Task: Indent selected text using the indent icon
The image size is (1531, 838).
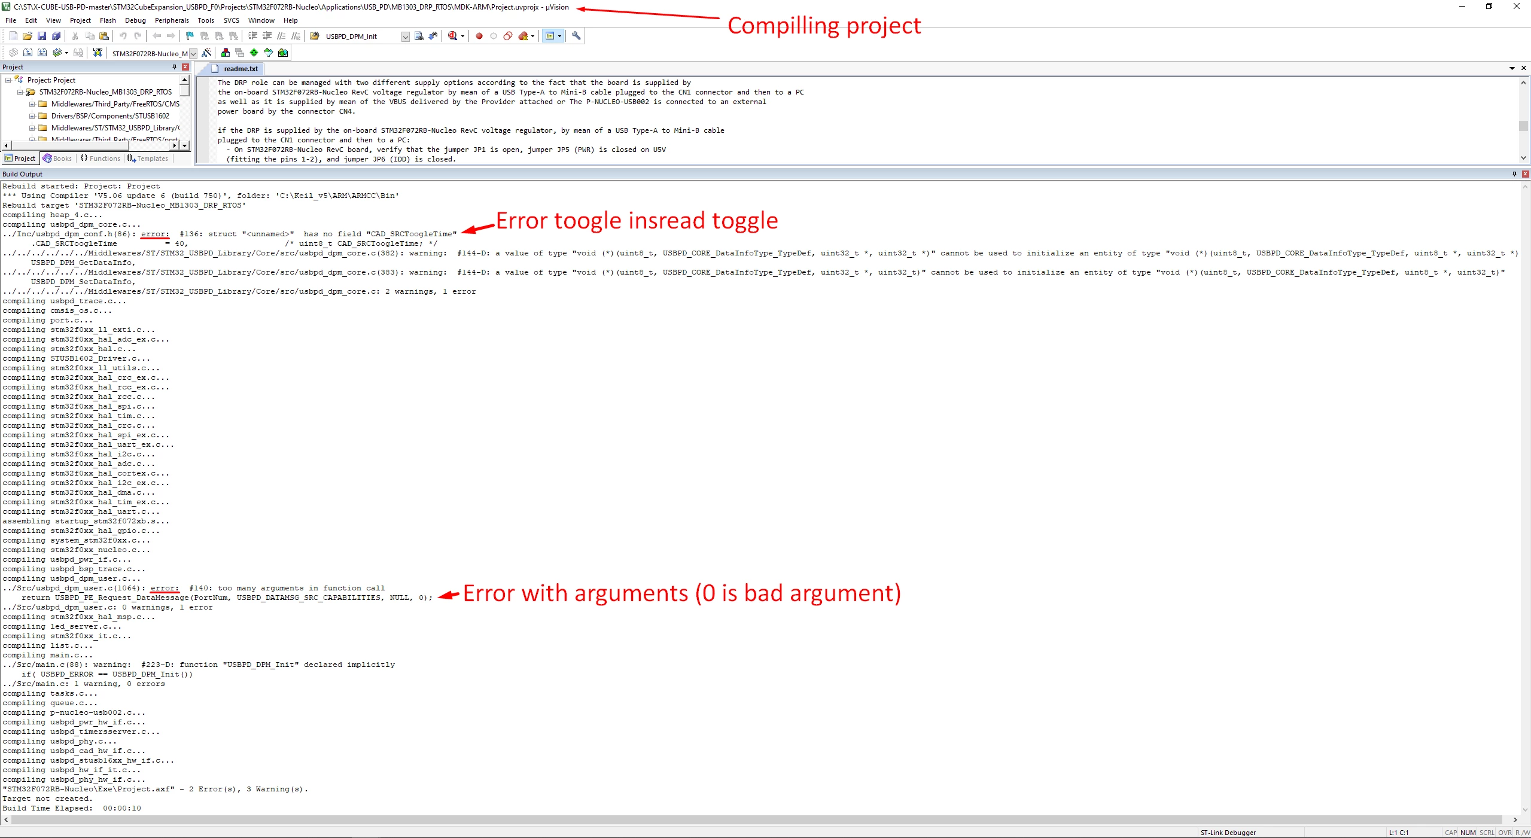Action: click(253, 36)
